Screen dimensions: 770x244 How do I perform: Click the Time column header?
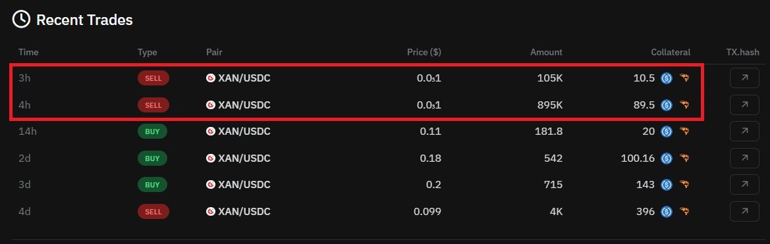tap(28, 53)
